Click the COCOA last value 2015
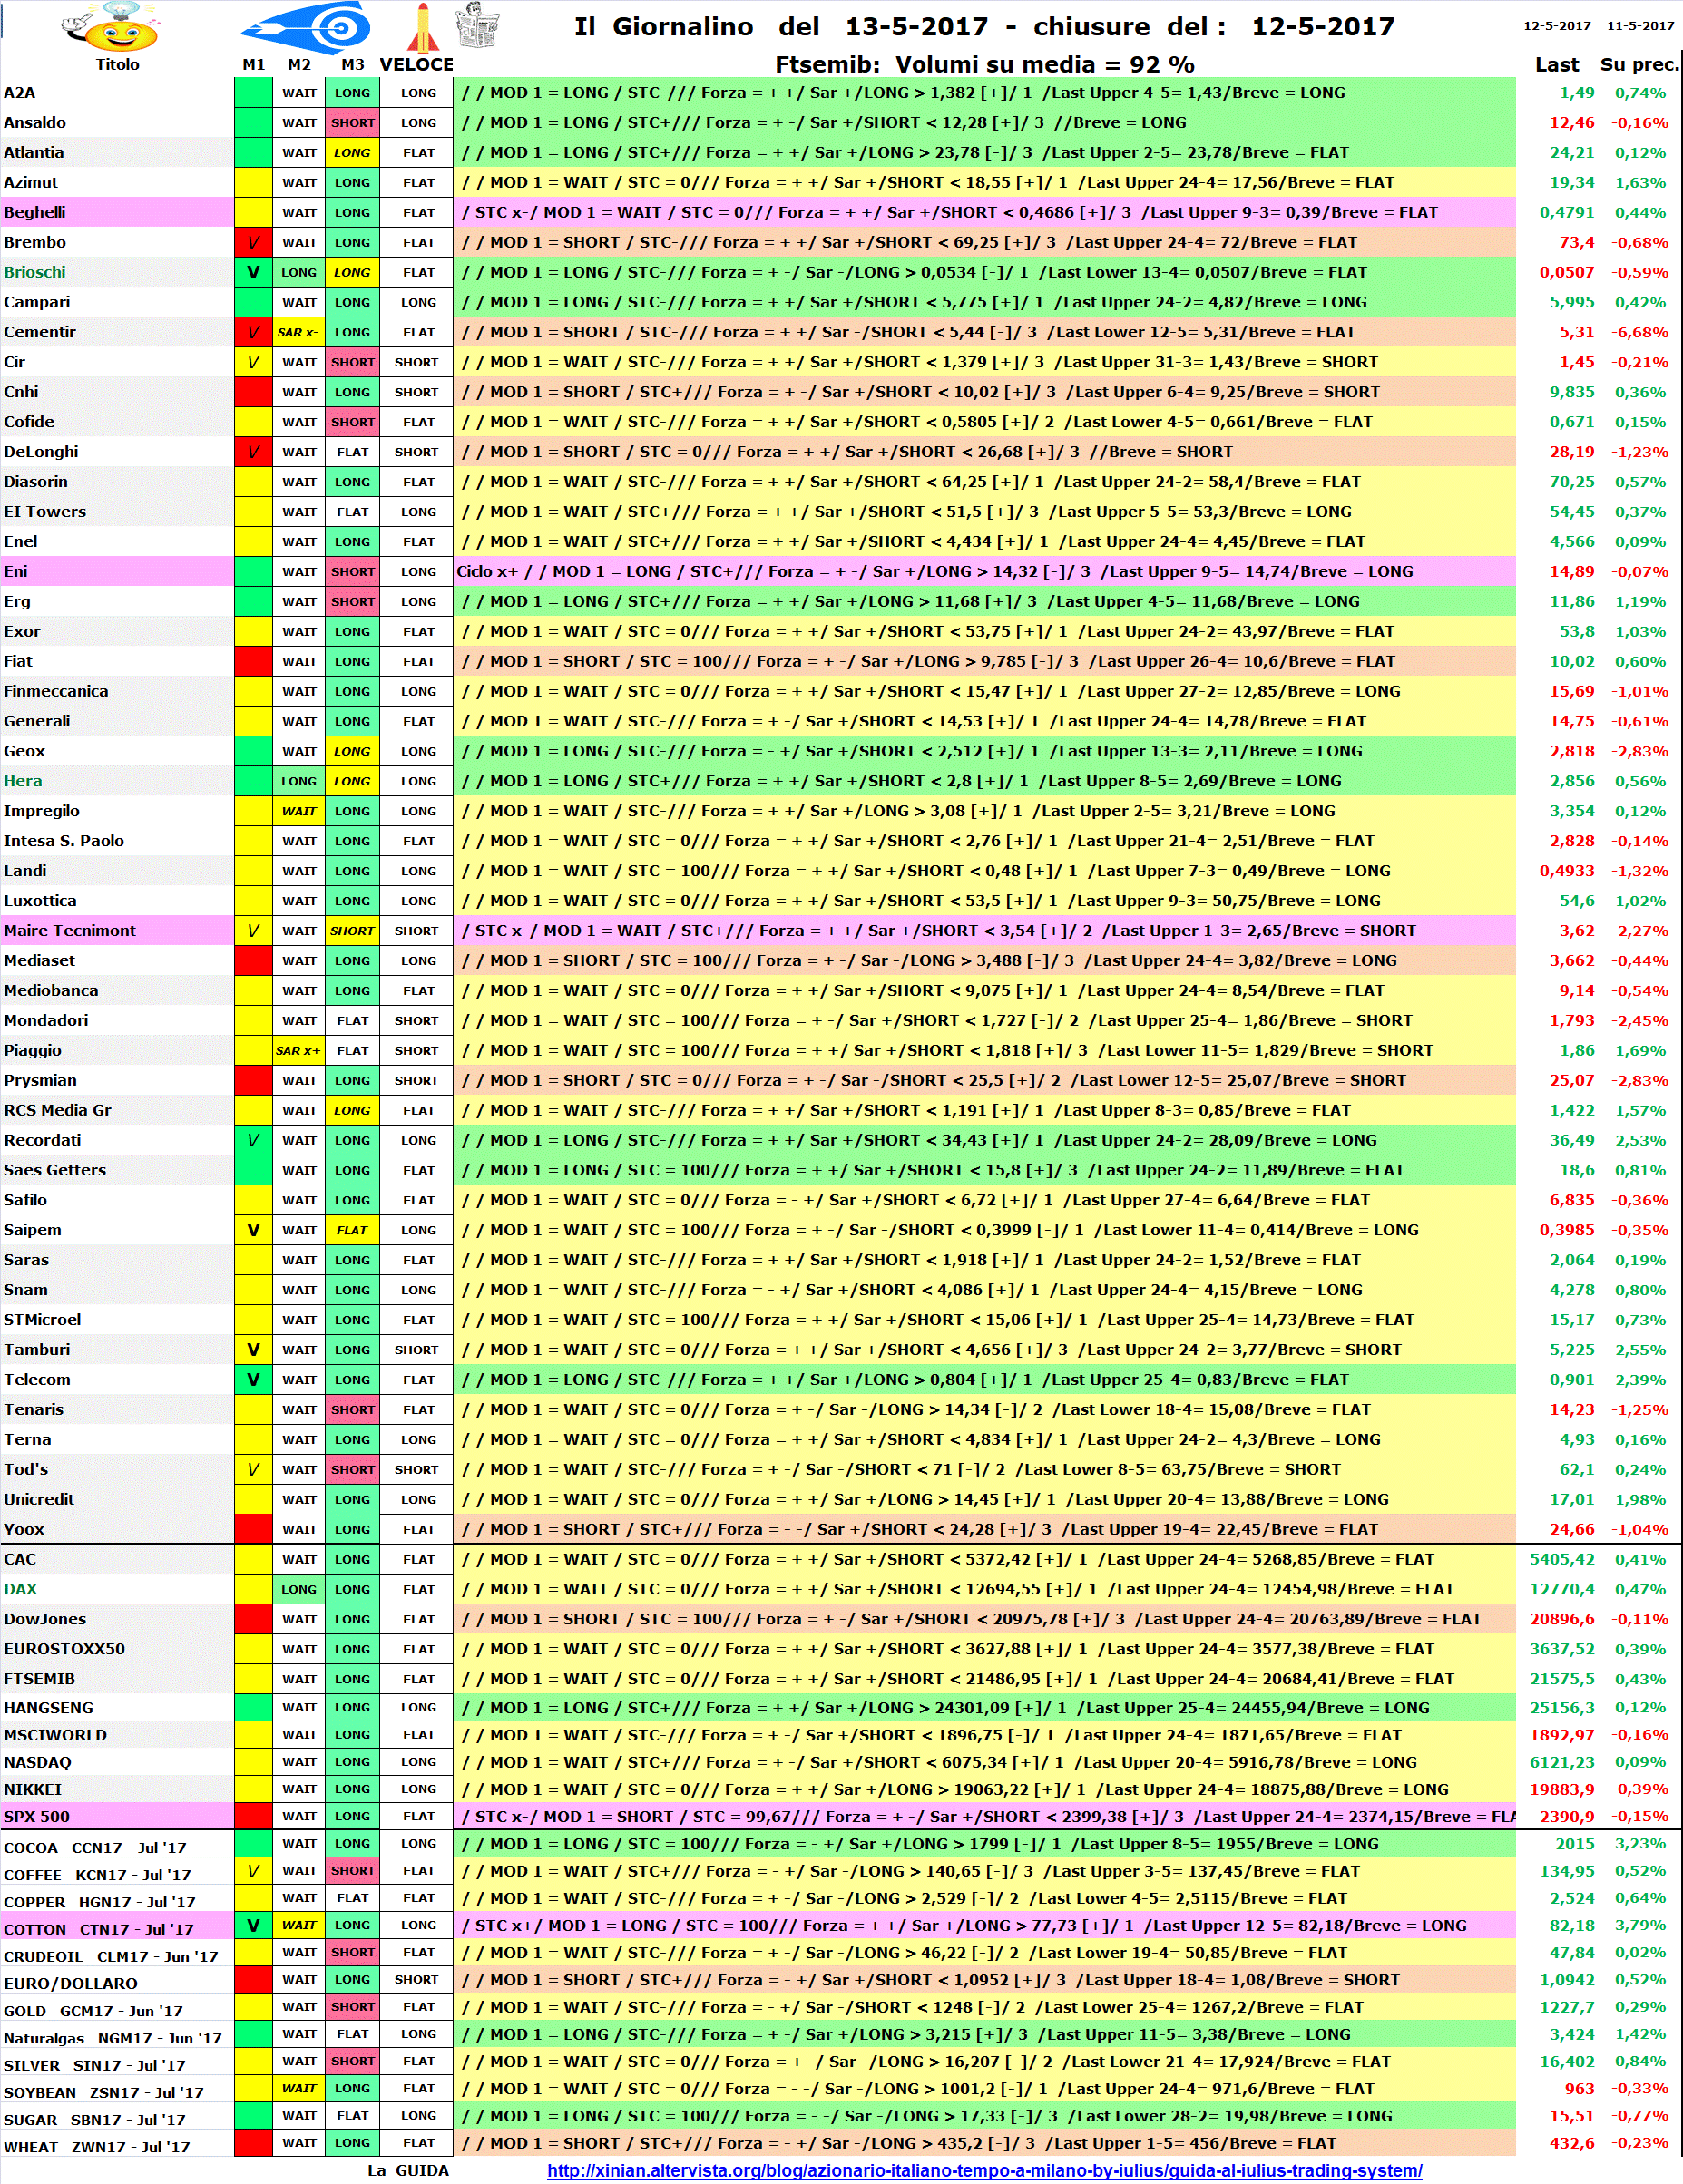The width and height of the screenshot is (1683, 2184). point(1575,1843)
